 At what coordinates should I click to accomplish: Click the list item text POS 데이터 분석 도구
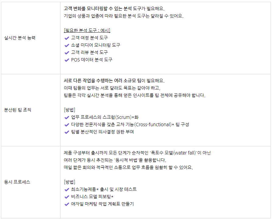pos(92,60)
